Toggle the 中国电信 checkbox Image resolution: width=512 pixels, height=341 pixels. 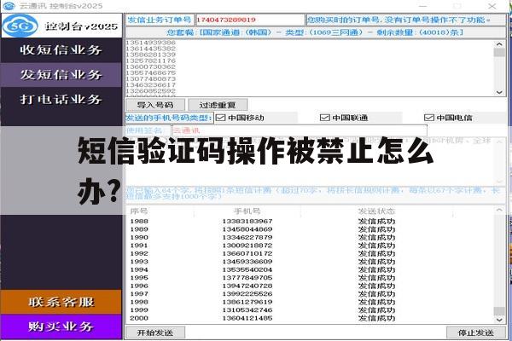click(429, 118)
